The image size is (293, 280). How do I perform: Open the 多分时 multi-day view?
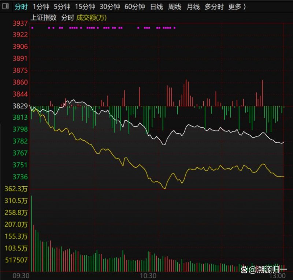pyautogui.click(x=214, y=7)
